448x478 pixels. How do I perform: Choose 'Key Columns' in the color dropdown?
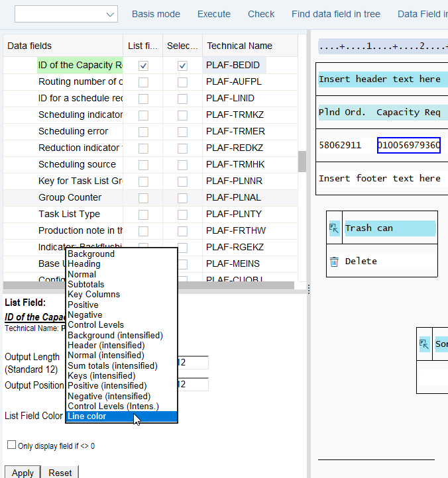coord(94,295)
